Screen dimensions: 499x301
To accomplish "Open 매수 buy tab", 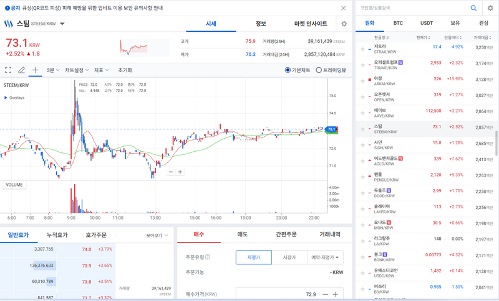I will pos(199,234).
